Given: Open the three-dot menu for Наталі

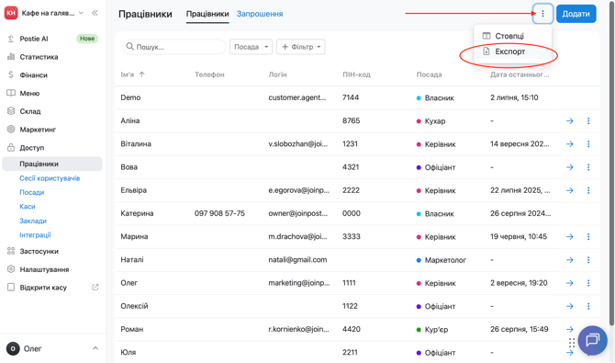Looking at the screenshot, I should tap(588, 260).
